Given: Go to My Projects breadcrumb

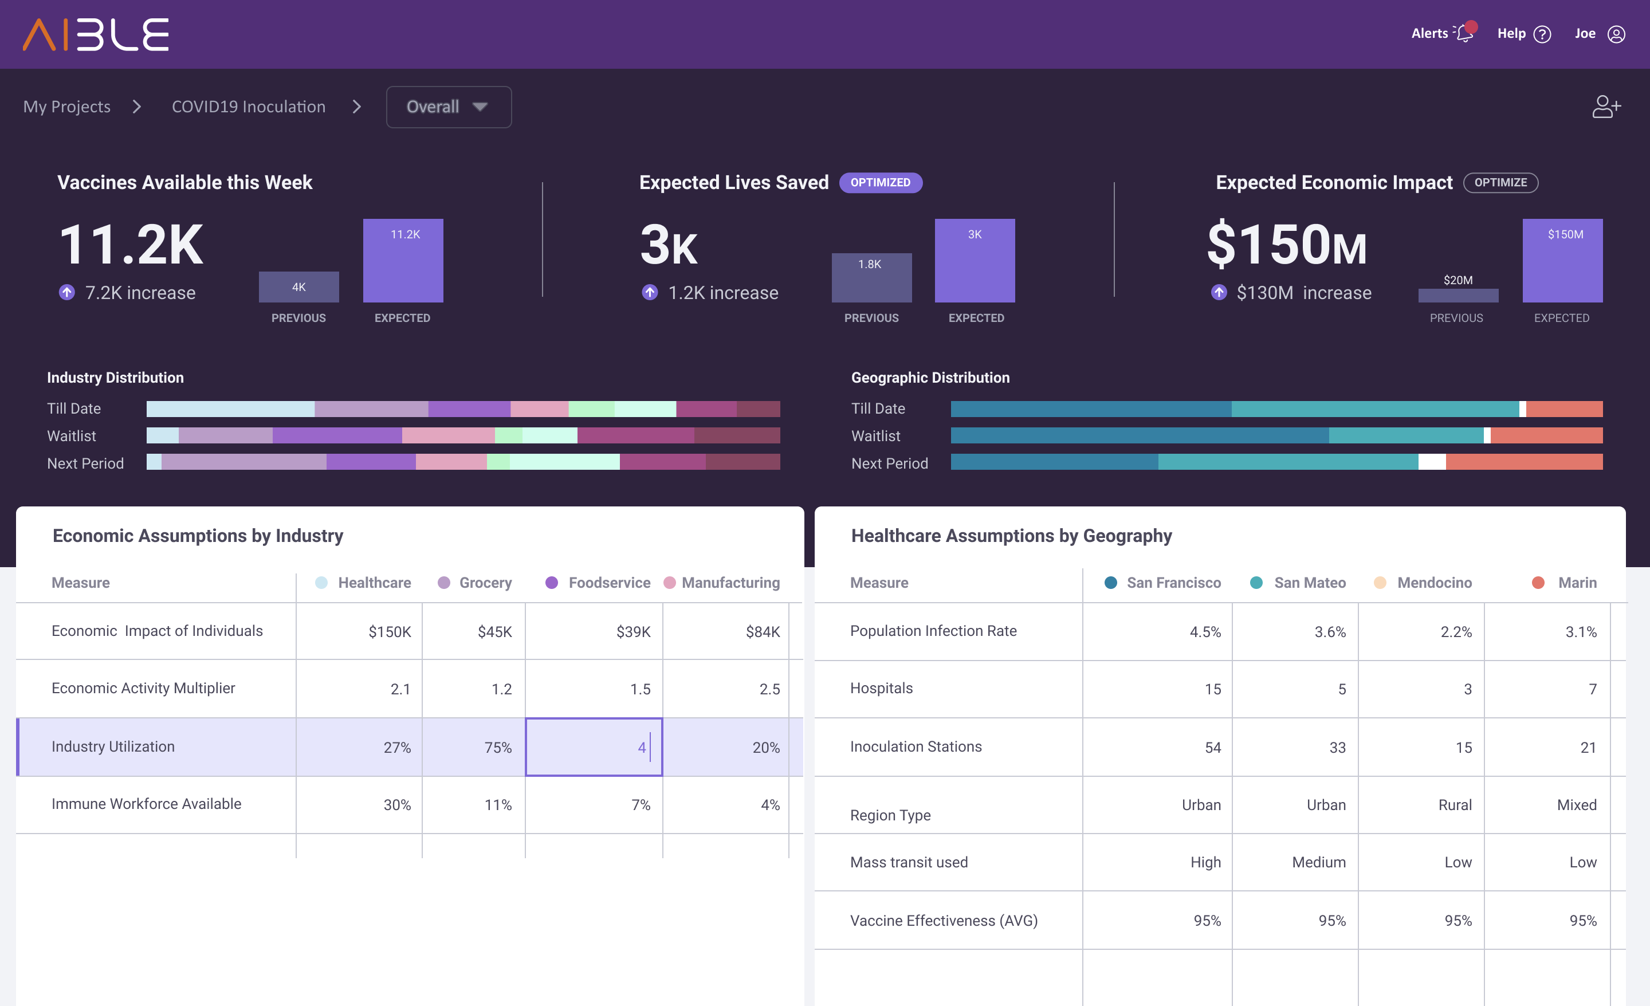Looking at the screenshot, I should (x=67, y=107).
